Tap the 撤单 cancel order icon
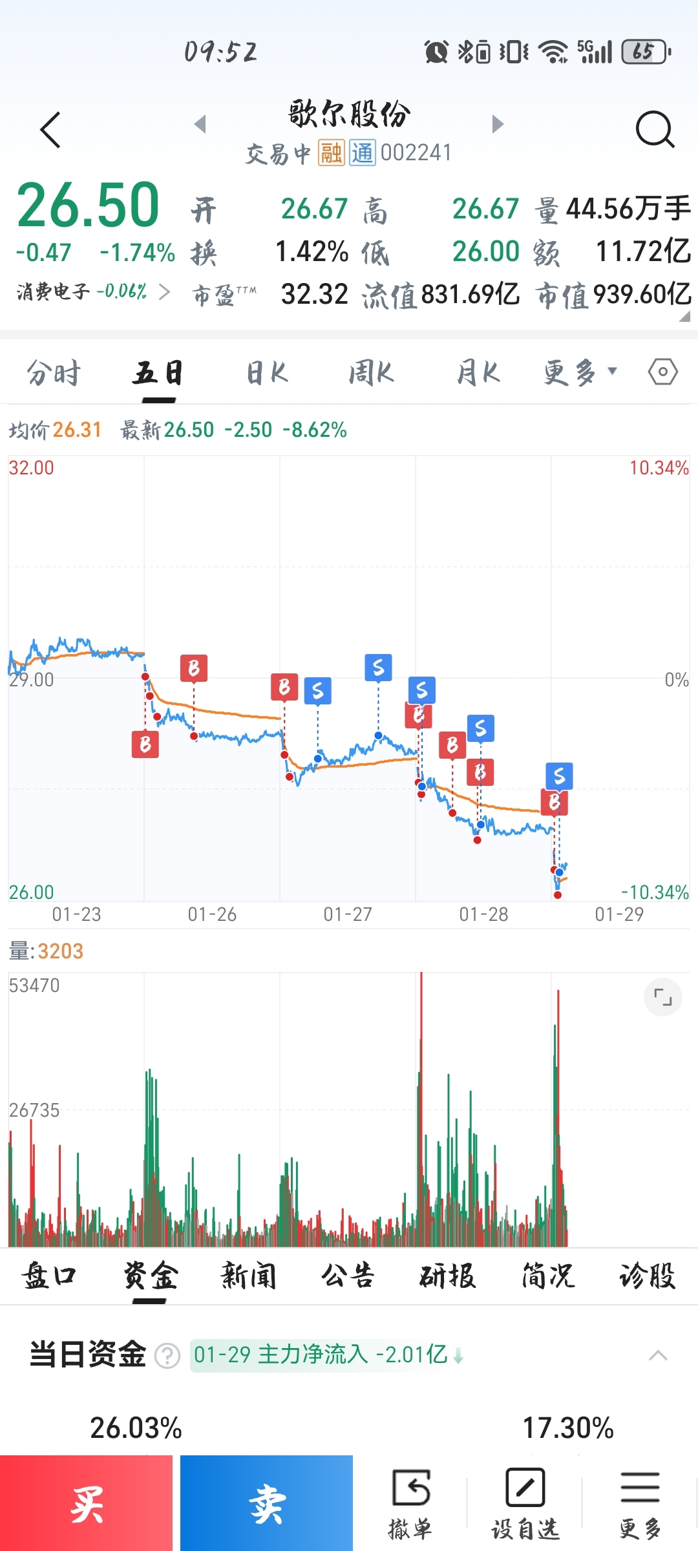This screenshot has height=1551, width=698. coord(410,1502)
